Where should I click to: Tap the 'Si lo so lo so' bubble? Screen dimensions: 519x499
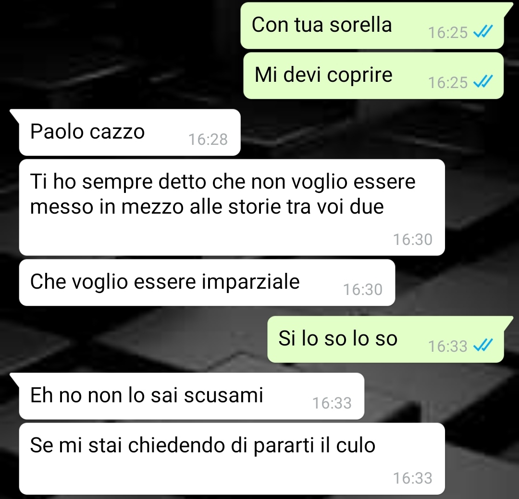point(385,339)
